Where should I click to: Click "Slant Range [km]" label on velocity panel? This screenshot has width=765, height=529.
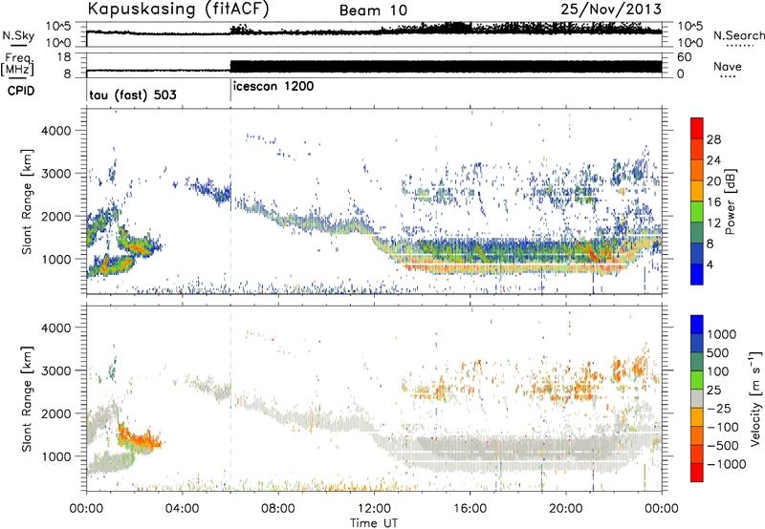pos(27,399)
